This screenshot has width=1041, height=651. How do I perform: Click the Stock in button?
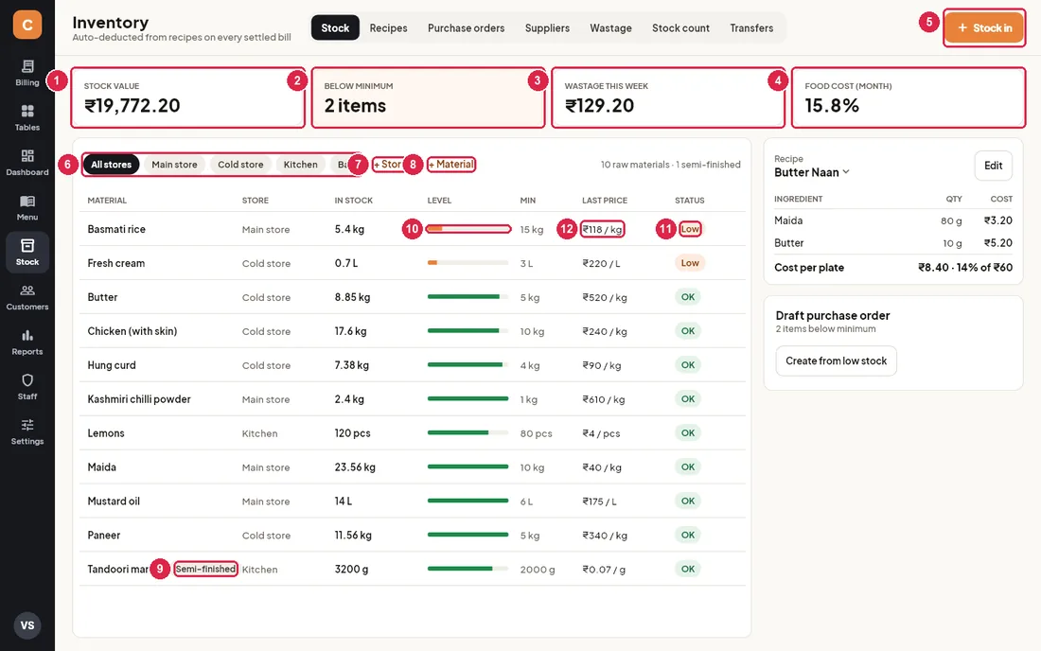click(984, 27)
